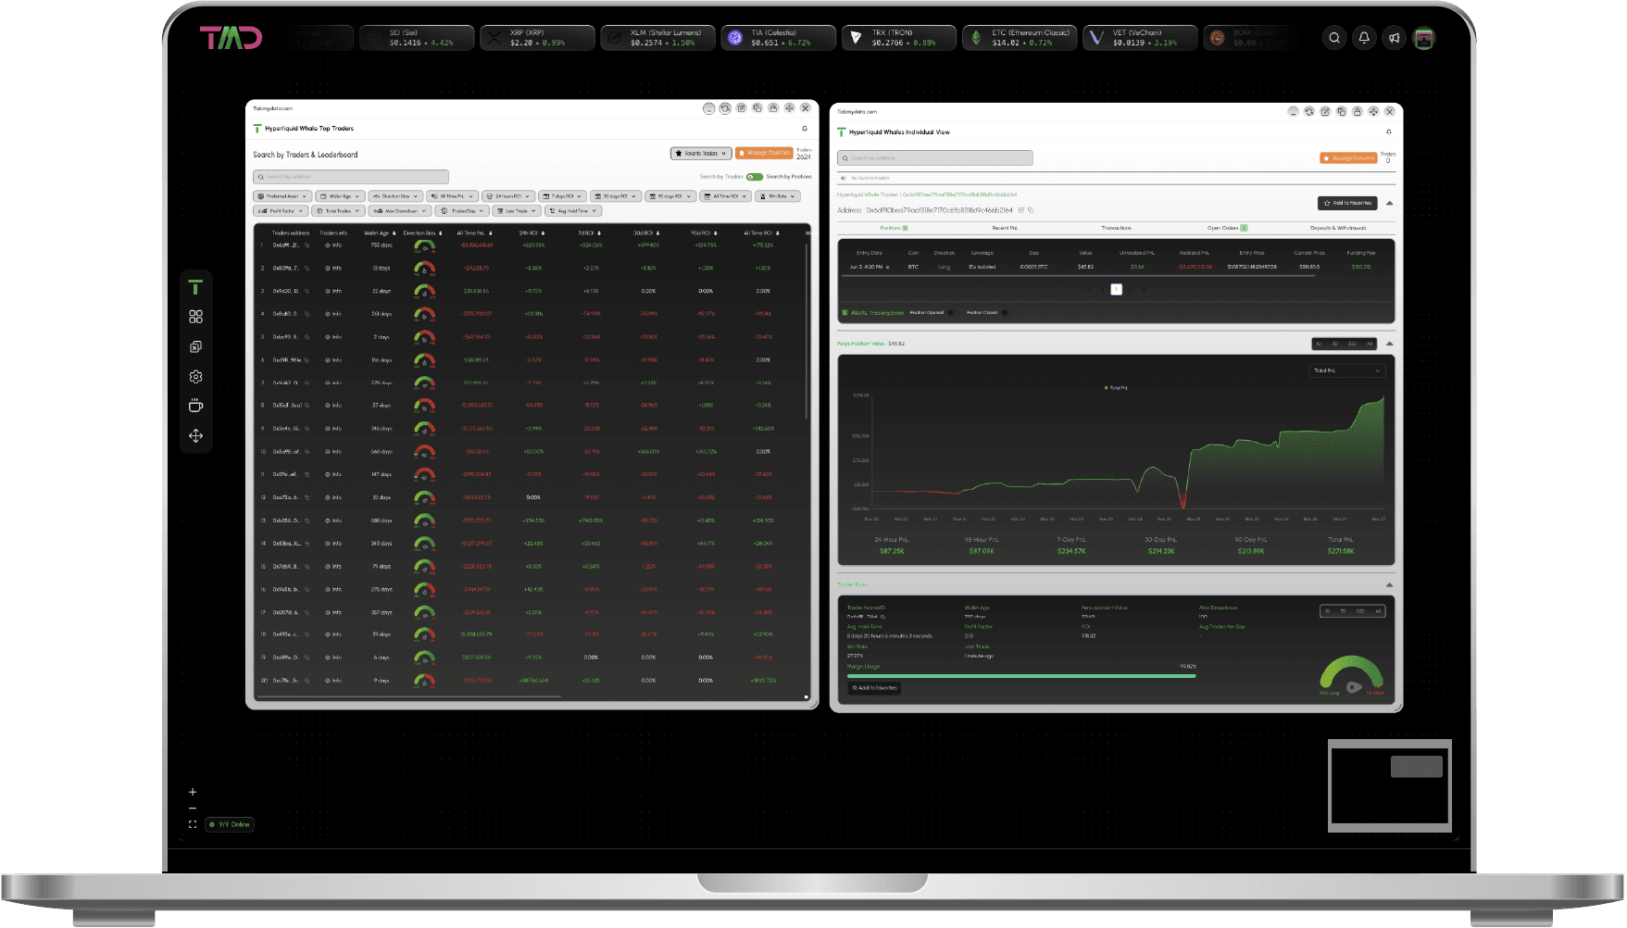This screenshot has width=1627, height=928.
Task: Open Win Rate filter dropdown
Action: (x=777, y=196)
